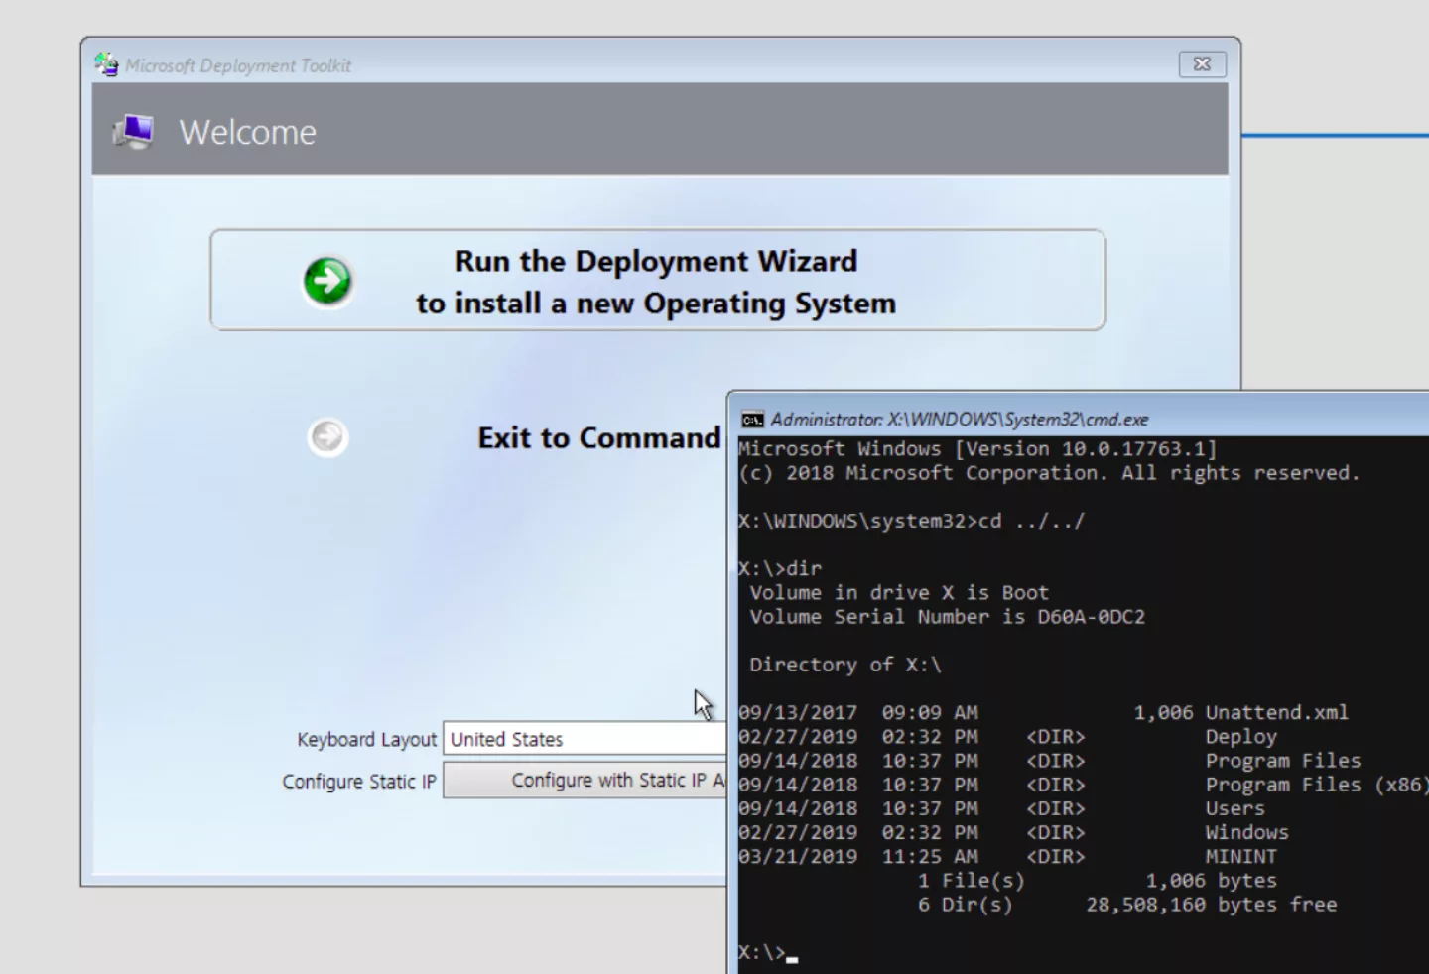Click the cmd.exe window title bar icon
Image resolution: width=1429 pixels, height=974 pixels.
pos(753,420)
